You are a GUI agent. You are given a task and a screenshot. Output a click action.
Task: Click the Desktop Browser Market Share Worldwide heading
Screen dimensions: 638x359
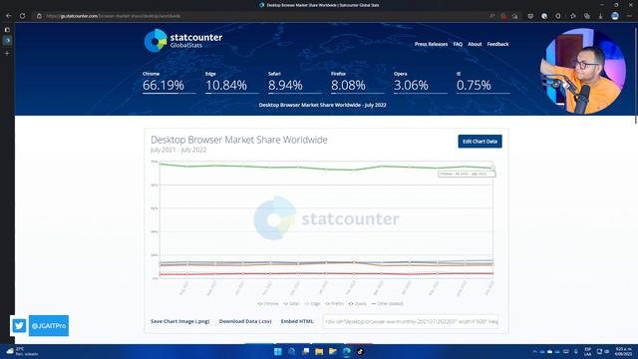pos(239,140)
